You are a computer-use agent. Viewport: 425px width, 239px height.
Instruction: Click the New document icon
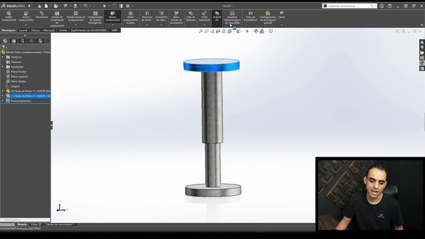[46, 6]
